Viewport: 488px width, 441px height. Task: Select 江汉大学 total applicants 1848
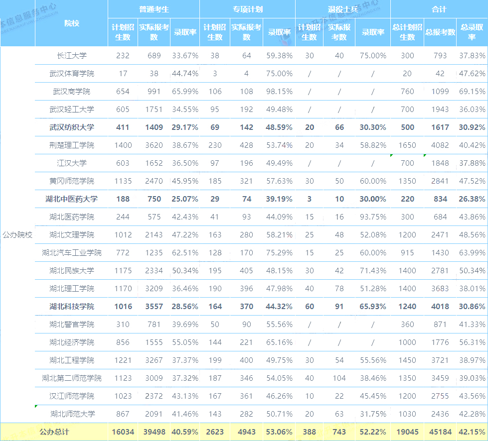440,163
